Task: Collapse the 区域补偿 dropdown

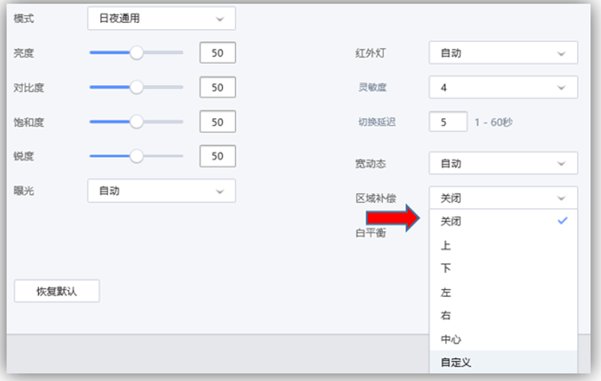Action: [x=502, y=198]
